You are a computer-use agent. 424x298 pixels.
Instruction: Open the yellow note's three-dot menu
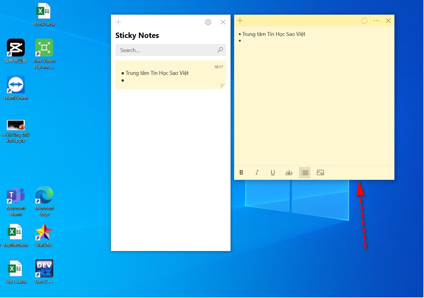tap(376, 21)
